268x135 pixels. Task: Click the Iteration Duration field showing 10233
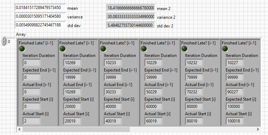click(x=113, y=63)
